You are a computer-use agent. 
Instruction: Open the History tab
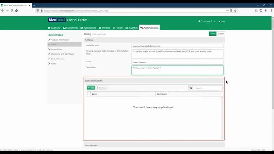pos(118,28)
